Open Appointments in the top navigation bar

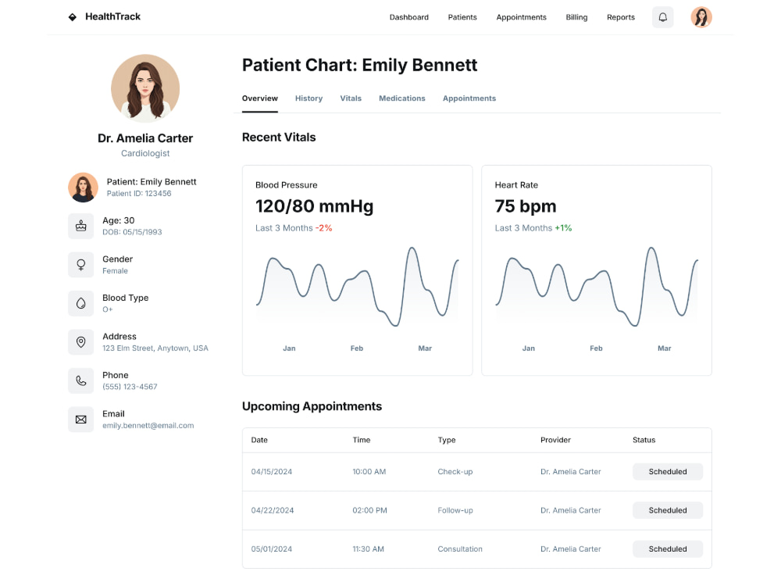(521, 17)
